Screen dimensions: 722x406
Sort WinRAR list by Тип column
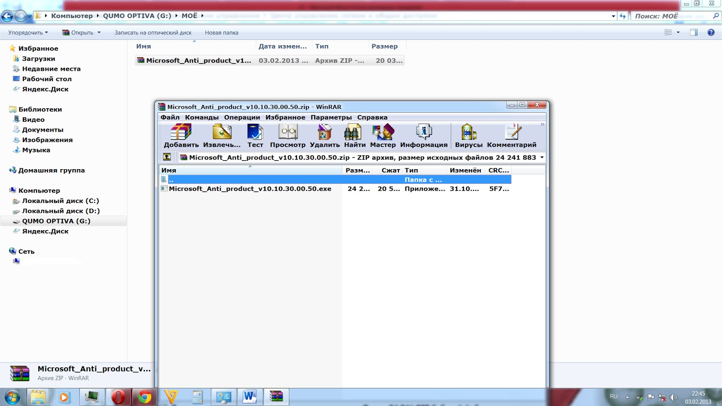point(424,170)
